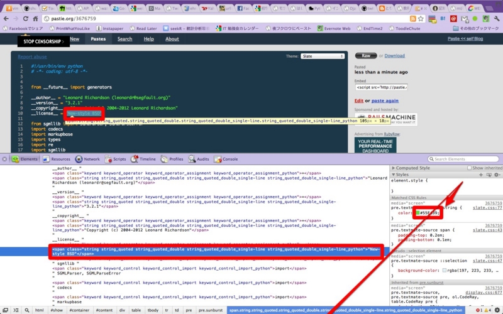The width and height of the screenshot is (503, 314).
Task: Click the Download link
Action: pyautogui.click(x=395, y=56)
